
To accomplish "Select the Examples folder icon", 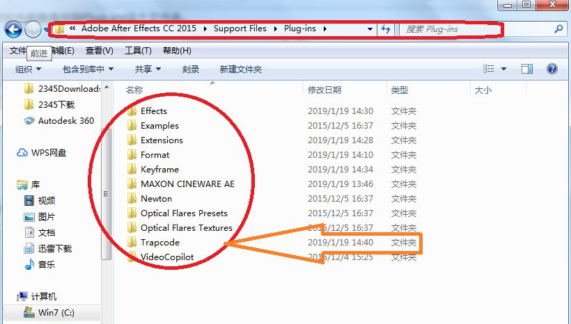I will coord(132,125).
